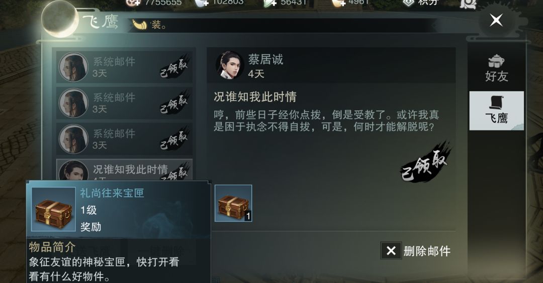Click the 礼尚往来宝匣 chest icon in tooltip
The height and width of the screenshot is (283, 543).
tap(53, 209)
